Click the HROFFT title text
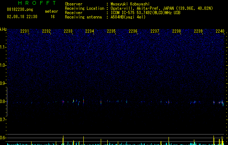 [x=37, y=3]
